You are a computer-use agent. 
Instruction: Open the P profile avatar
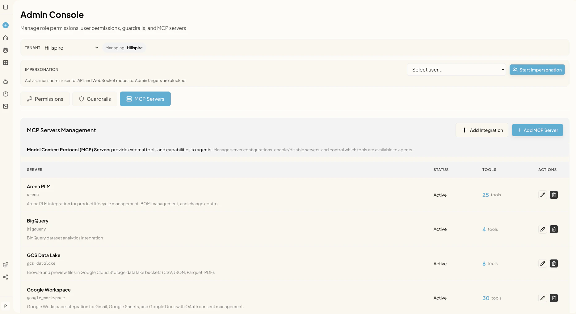[x=6, y=306]
